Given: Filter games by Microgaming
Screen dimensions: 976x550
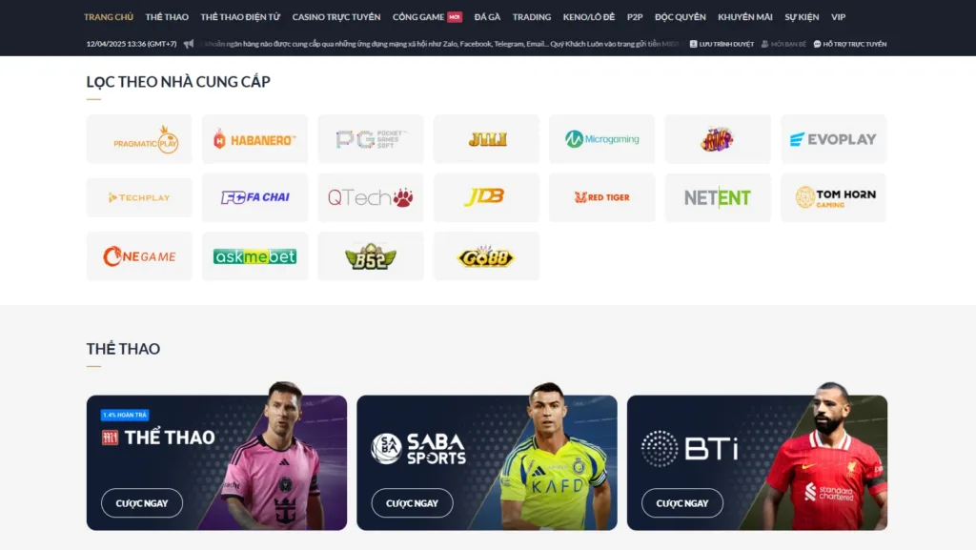Looking at the screenshot, I should click(x=602, y=139).
